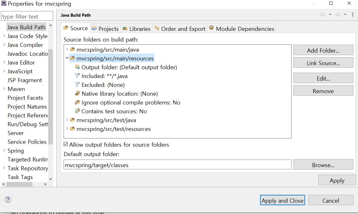Click the src/test/resources source folder icon
This screenshot has height=214, width=358.
click(72, 129)
